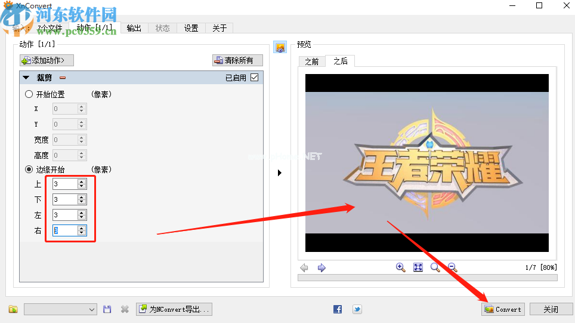Open the Twitter share icon
575x323 pixels.
pyautogui.click(x=357, y=309)
